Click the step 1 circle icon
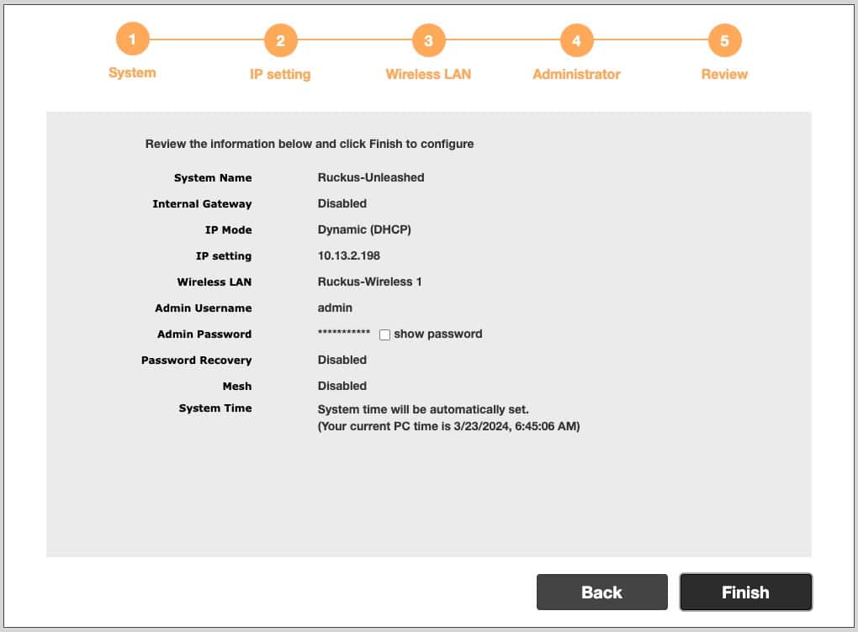The width and height of the screenshot is (858, 632). pyautogui.click(x=132, y=39)
